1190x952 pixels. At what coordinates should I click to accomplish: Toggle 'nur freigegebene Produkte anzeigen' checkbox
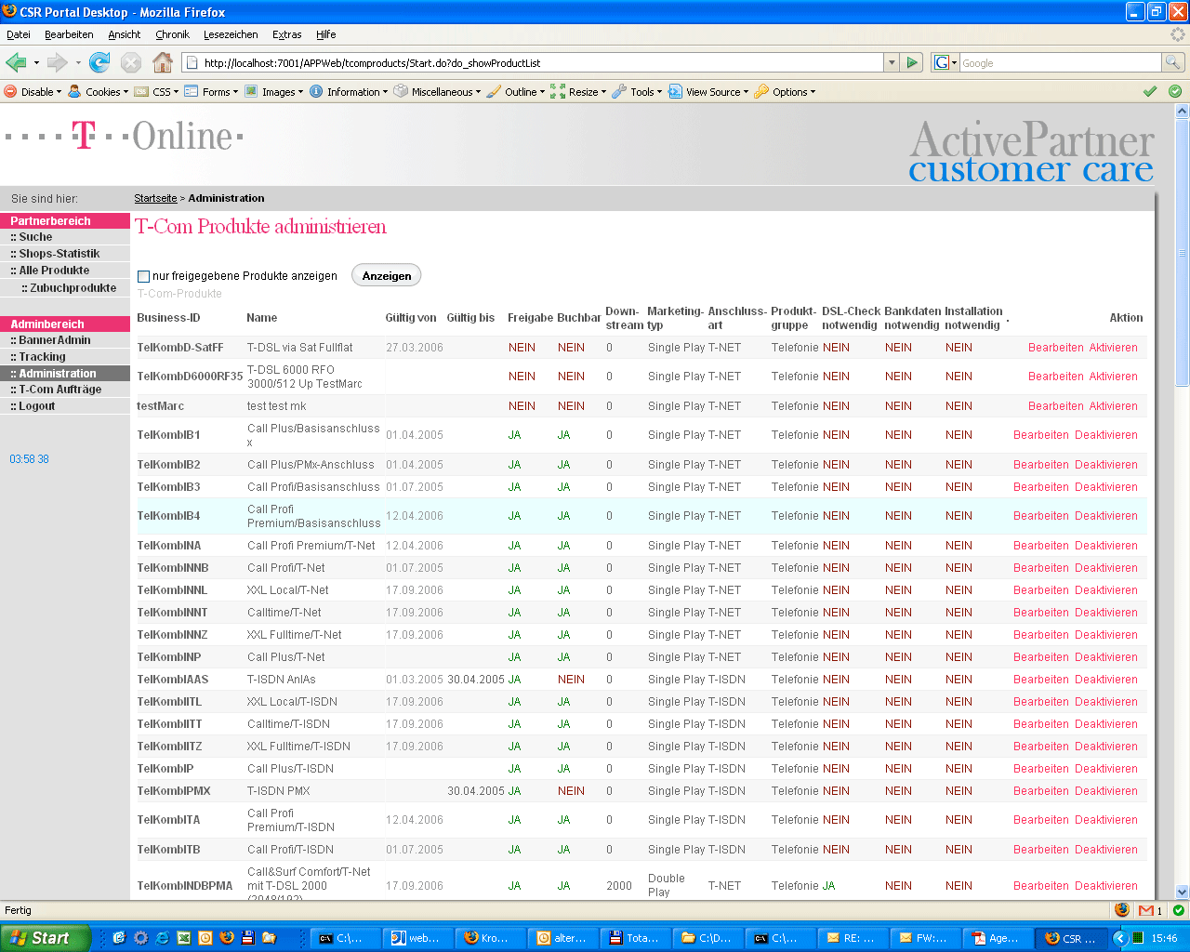pos(143,276)
